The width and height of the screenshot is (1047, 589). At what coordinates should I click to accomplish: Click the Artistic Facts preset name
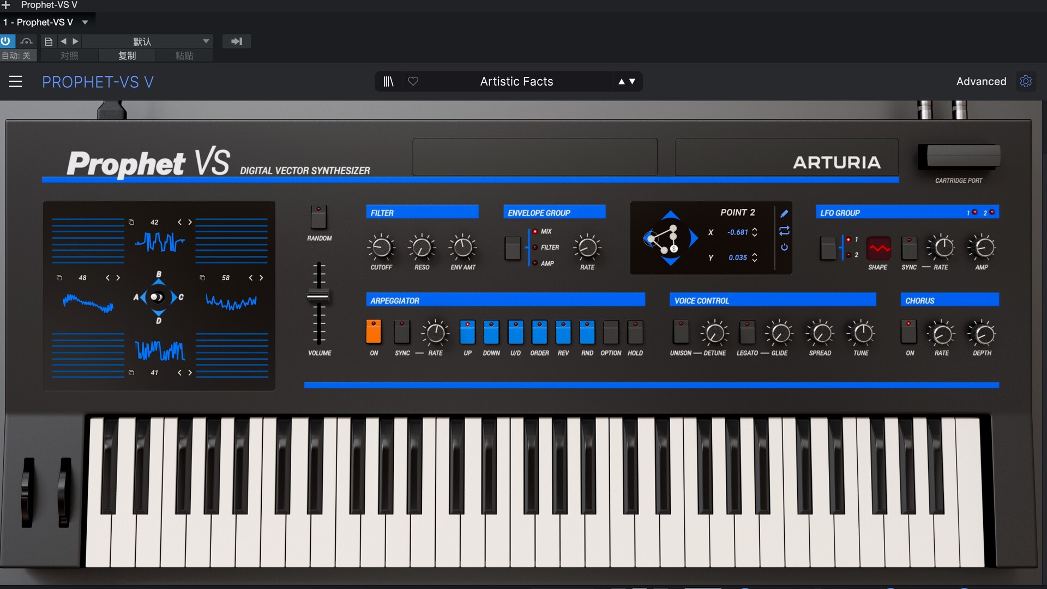click(516, 81)
